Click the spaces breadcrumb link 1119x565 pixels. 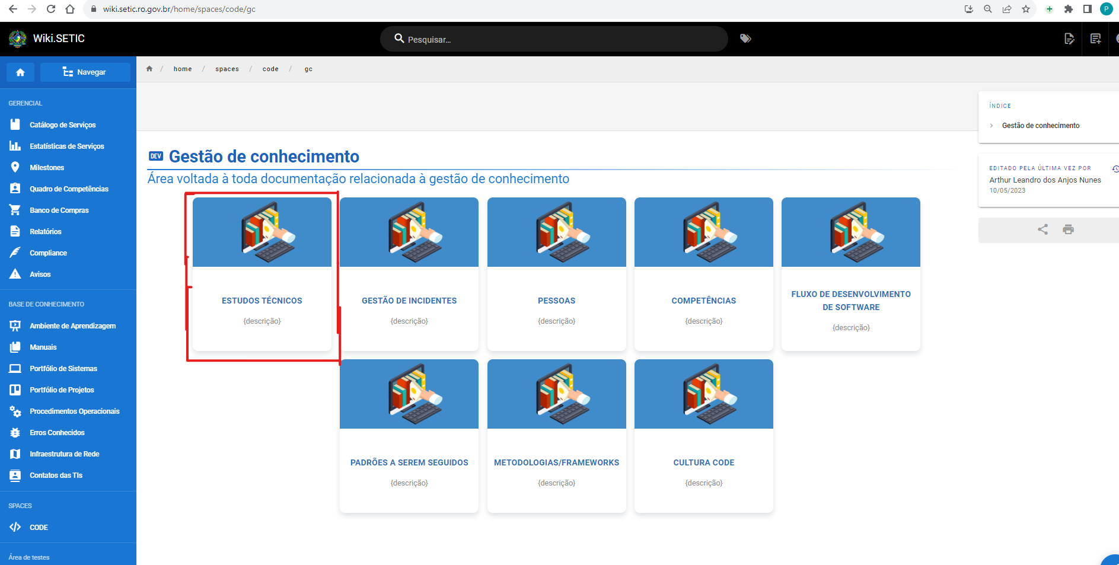227,69
